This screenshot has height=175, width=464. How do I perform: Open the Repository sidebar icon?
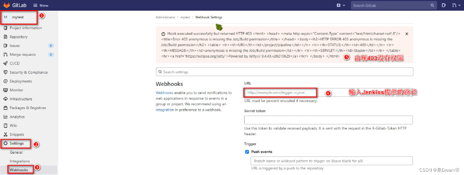[5, 37]
